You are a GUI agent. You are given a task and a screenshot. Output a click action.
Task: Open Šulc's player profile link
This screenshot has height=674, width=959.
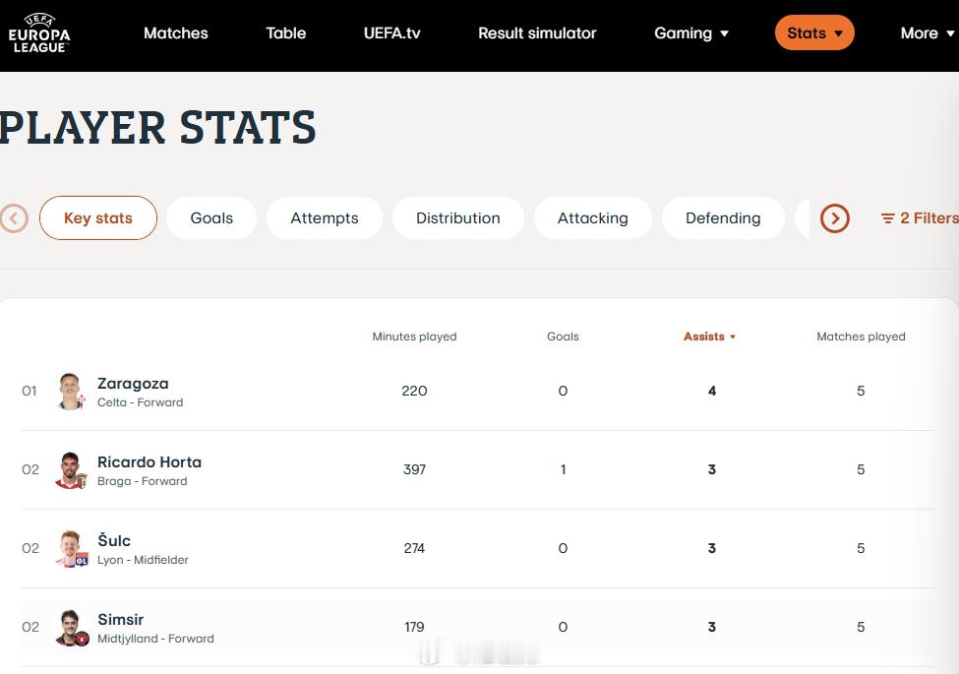(114, 540)
